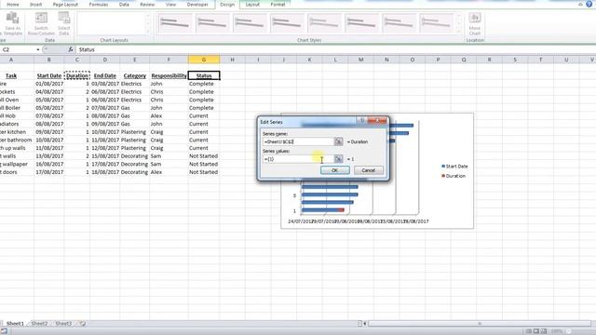This screenshot has height=335, width=596.
Task: Select third chart style thumbnail
Action: 250,23
